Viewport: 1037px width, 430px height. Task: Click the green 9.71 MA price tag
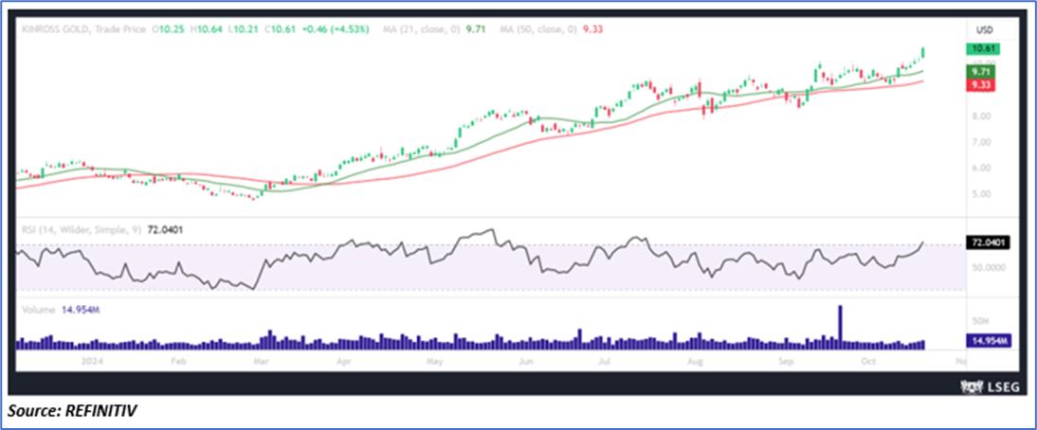point(981,70)
